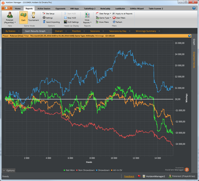Image resolution: width=199 pixels, height=181 pixels.
Task: Click filter bar help icon
Action: pos(190,36)
